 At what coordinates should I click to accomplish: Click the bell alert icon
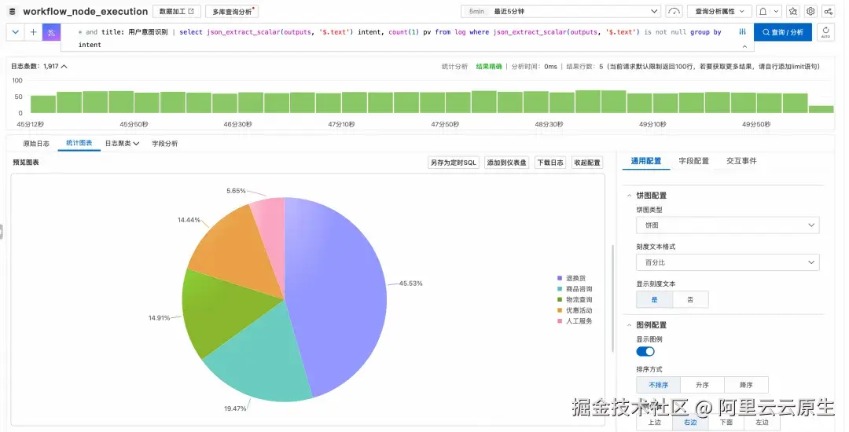[763, 11]
